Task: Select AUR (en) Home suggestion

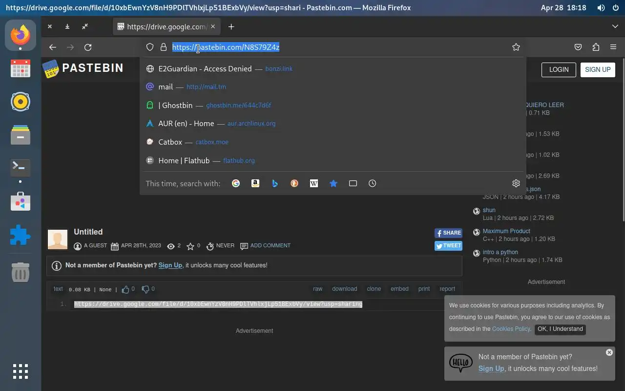Action: [x=333, y=124]
